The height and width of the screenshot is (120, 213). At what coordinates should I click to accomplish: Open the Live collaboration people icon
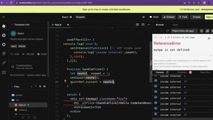pos(4,72)
